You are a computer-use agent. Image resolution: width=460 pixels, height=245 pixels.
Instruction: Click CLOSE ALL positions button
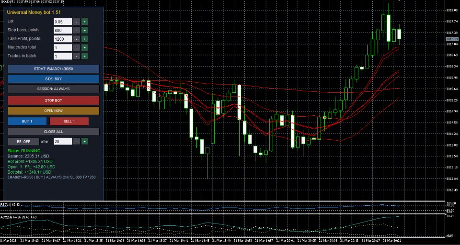[53, 132]
